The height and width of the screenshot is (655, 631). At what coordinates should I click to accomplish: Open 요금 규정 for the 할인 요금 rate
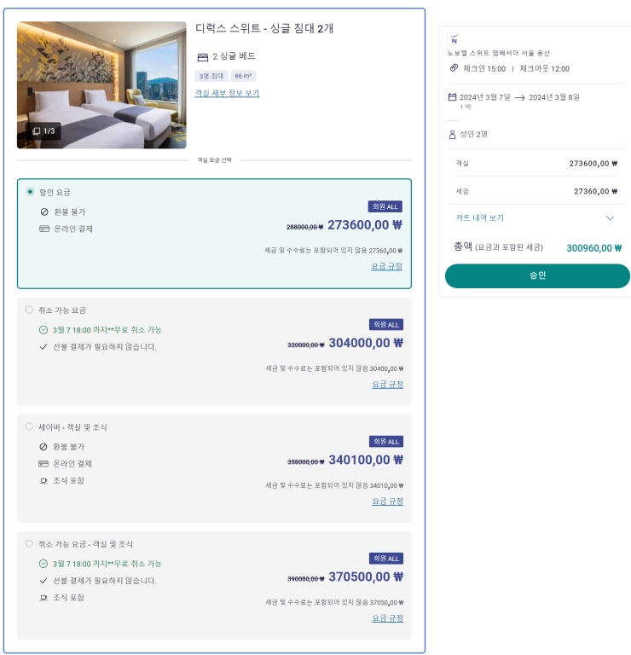pyautogui.click(x=386, y=266)
